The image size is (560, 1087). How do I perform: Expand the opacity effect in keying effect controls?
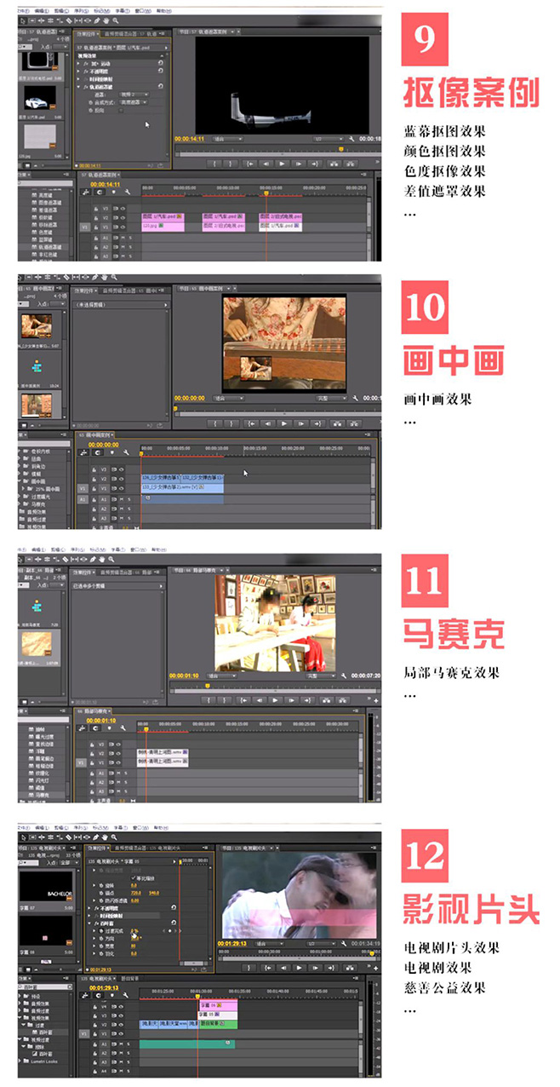click(x=80, y=71)
